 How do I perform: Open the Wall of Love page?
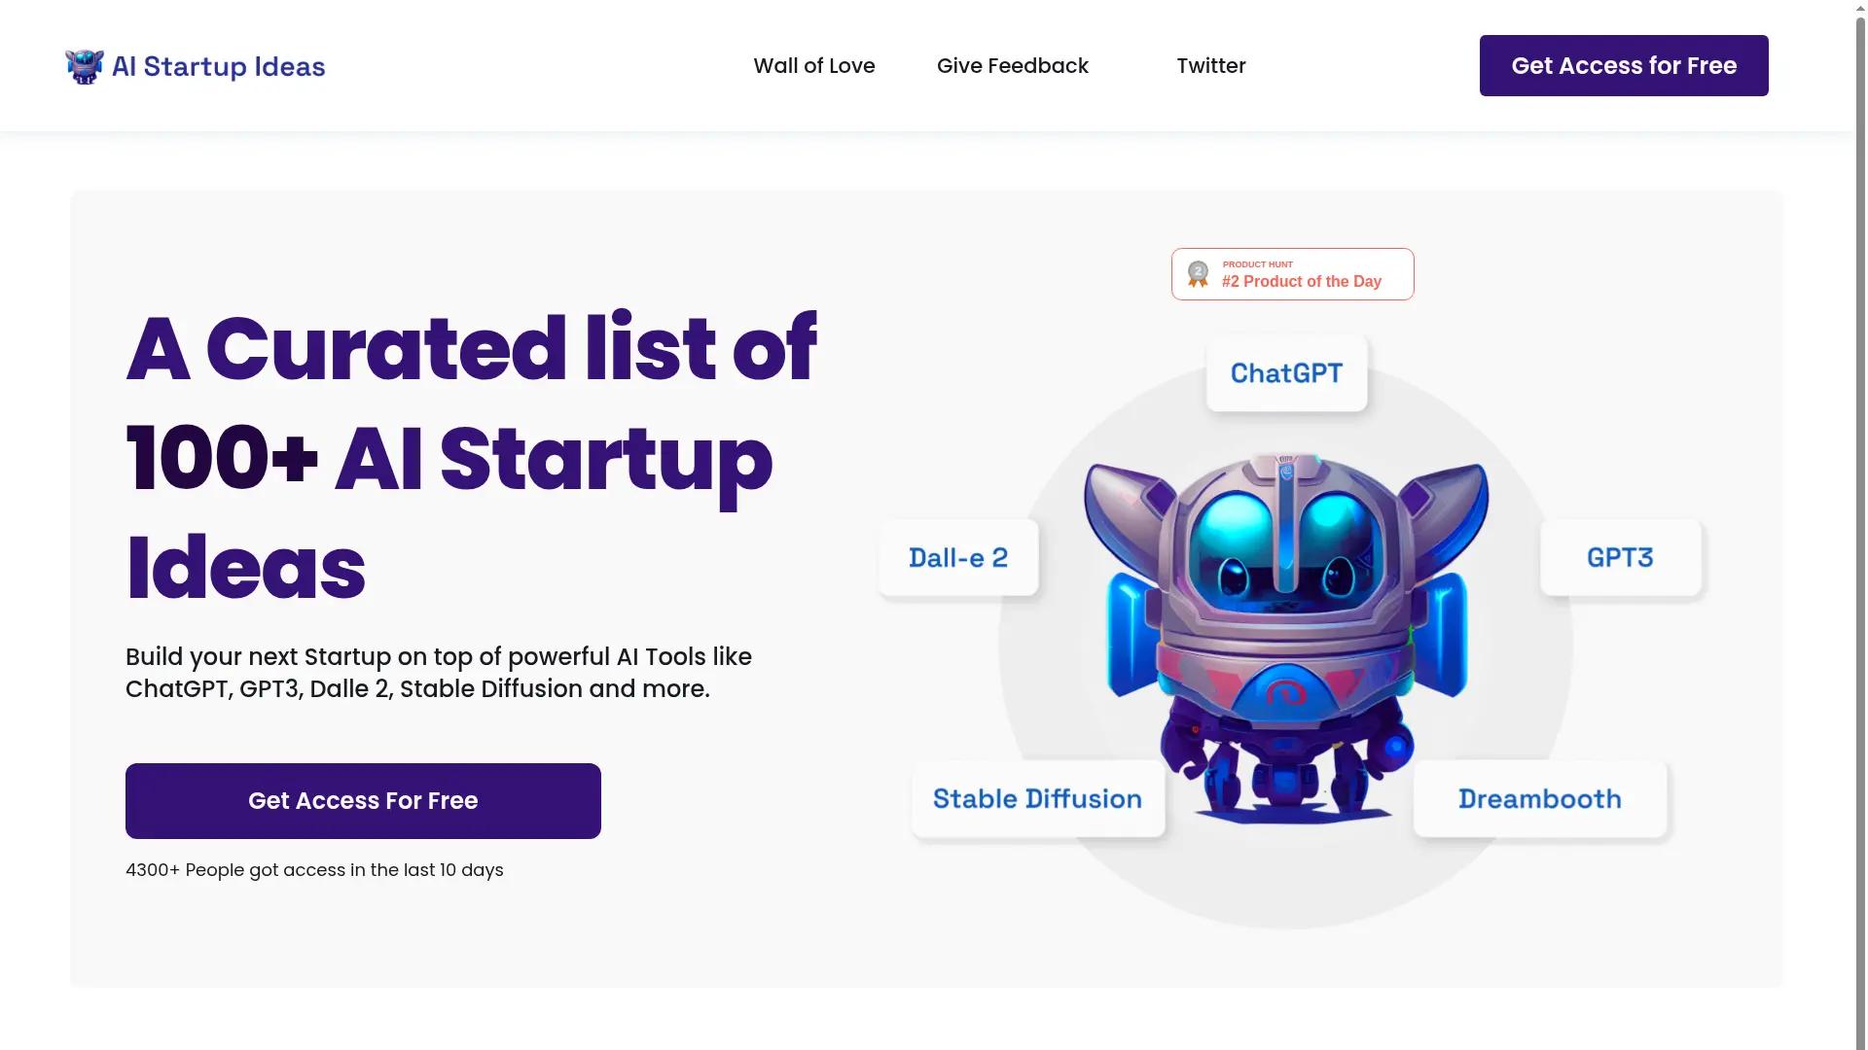tap(814, 65)
